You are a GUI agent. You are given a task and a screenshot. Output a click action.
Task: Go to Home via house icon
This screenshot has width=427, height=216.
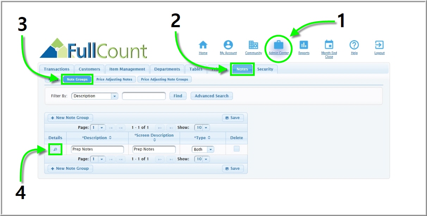pyautogui.click(x=203, y=45)
